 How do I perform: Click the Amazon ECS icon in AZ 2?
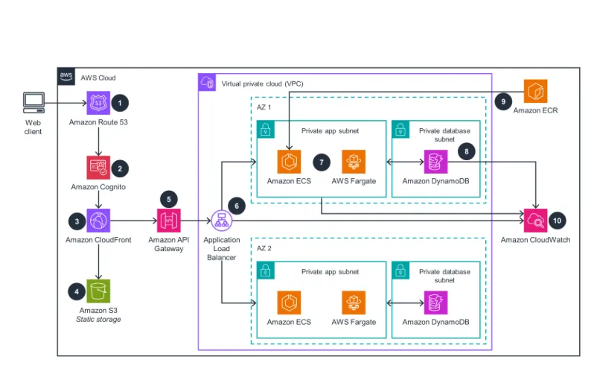[289, 303]
